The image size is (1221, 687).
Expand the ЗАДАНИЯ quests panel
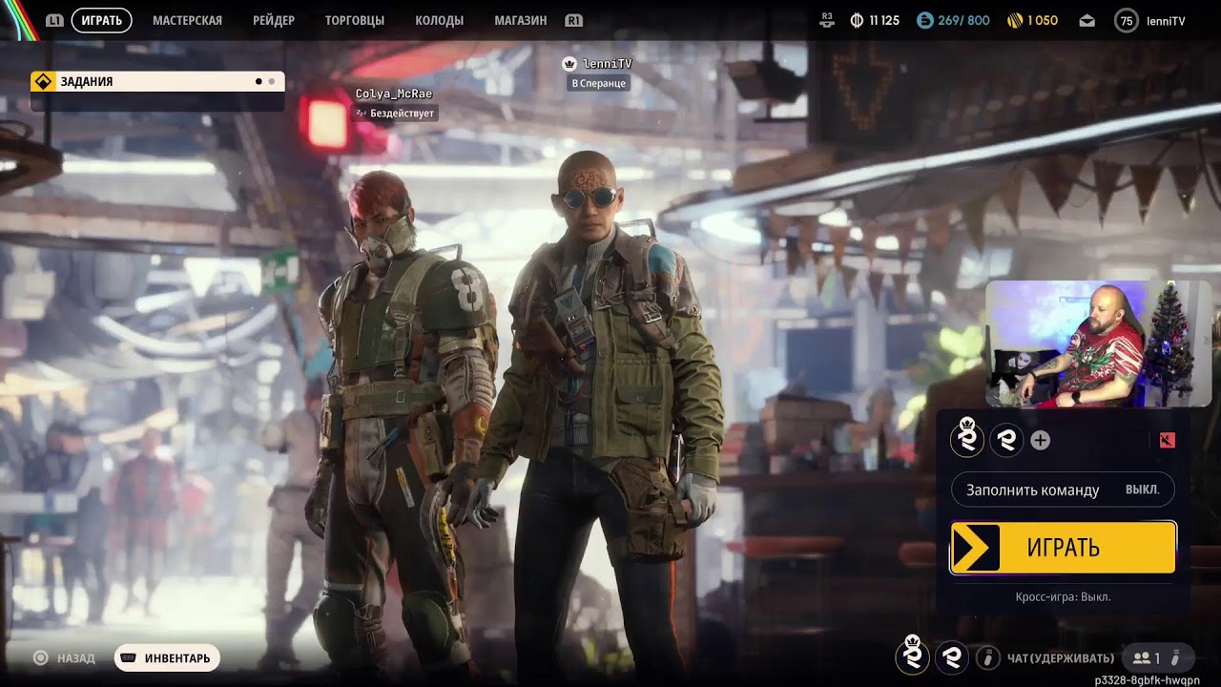point(157,81)
